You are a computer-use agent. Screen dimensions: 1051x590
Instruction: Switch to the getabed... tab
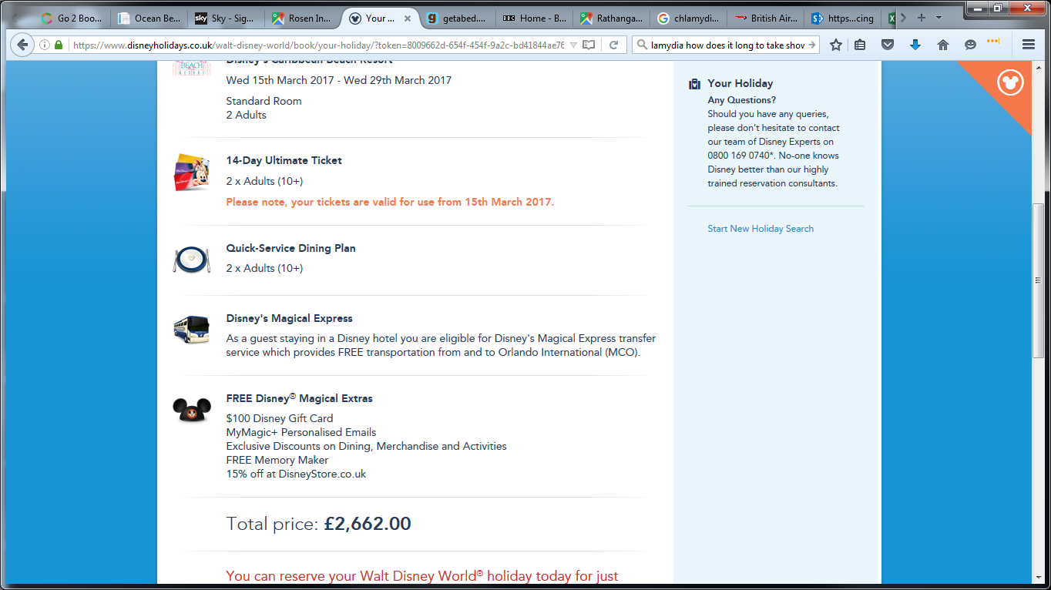tap(457, 18)
